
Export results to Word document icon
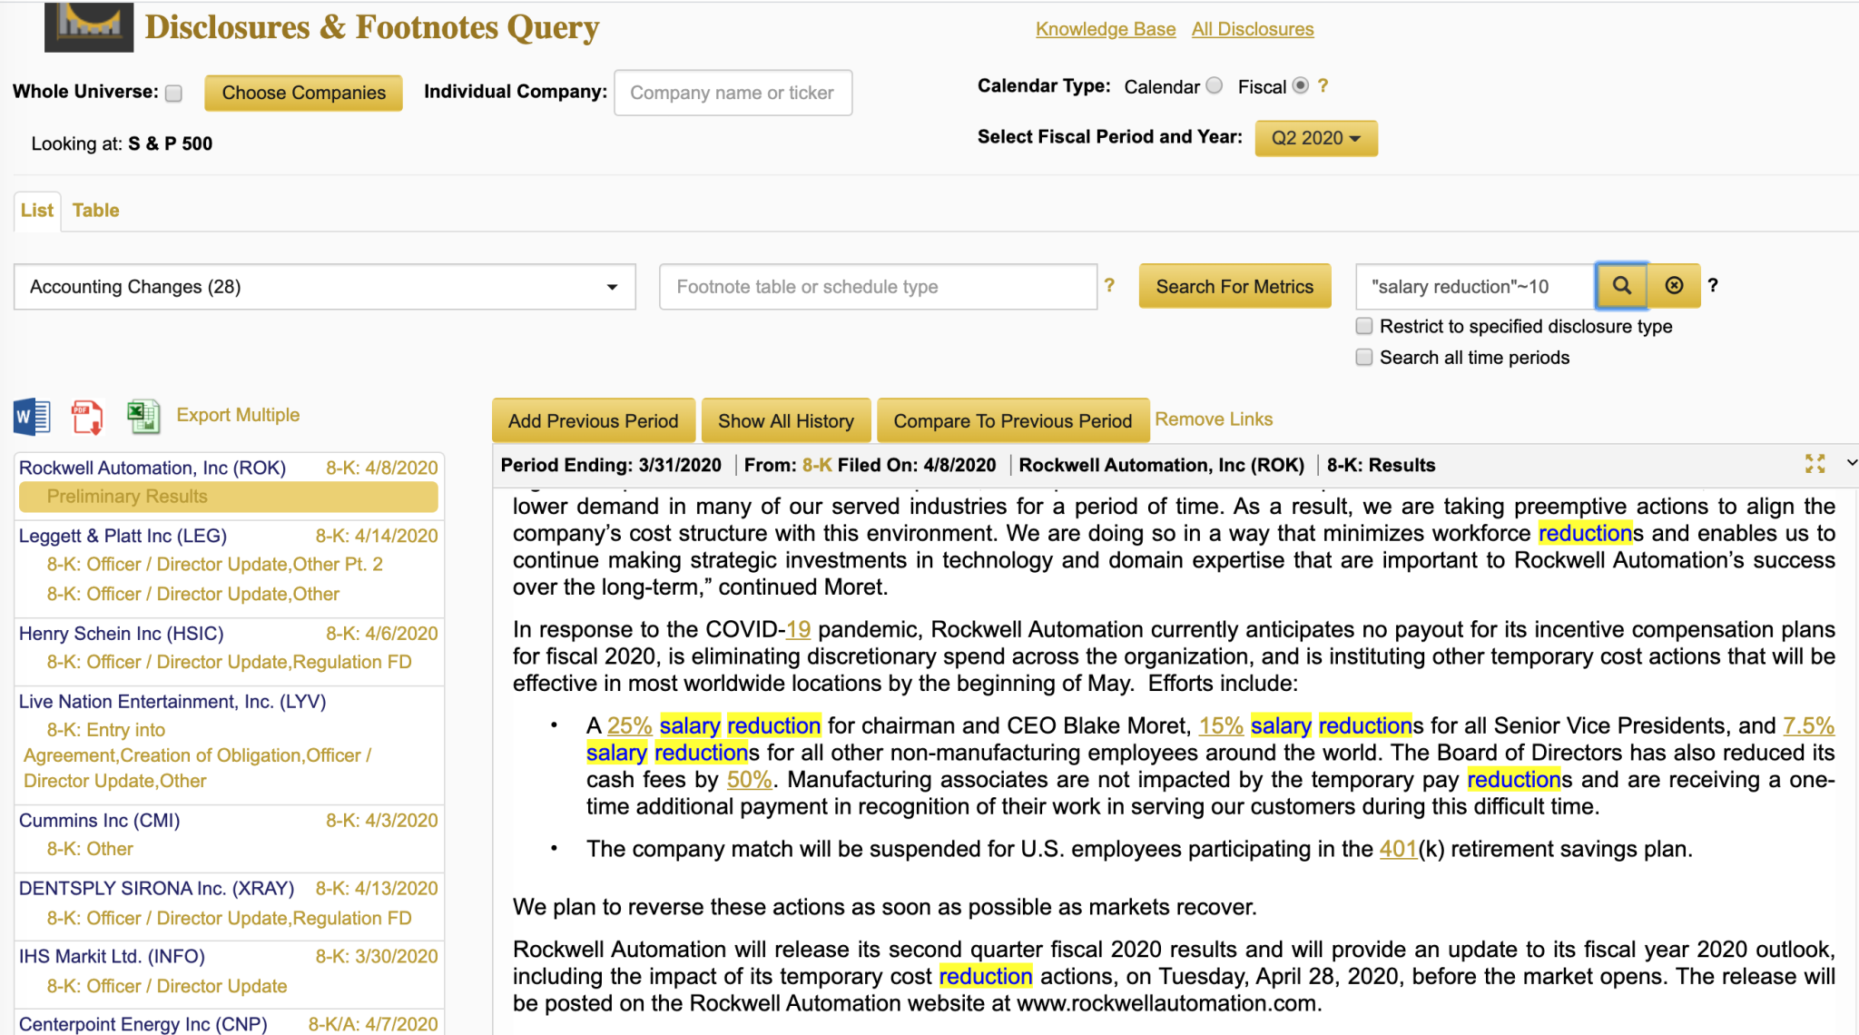pyautogui.click(x=33, y=417)
